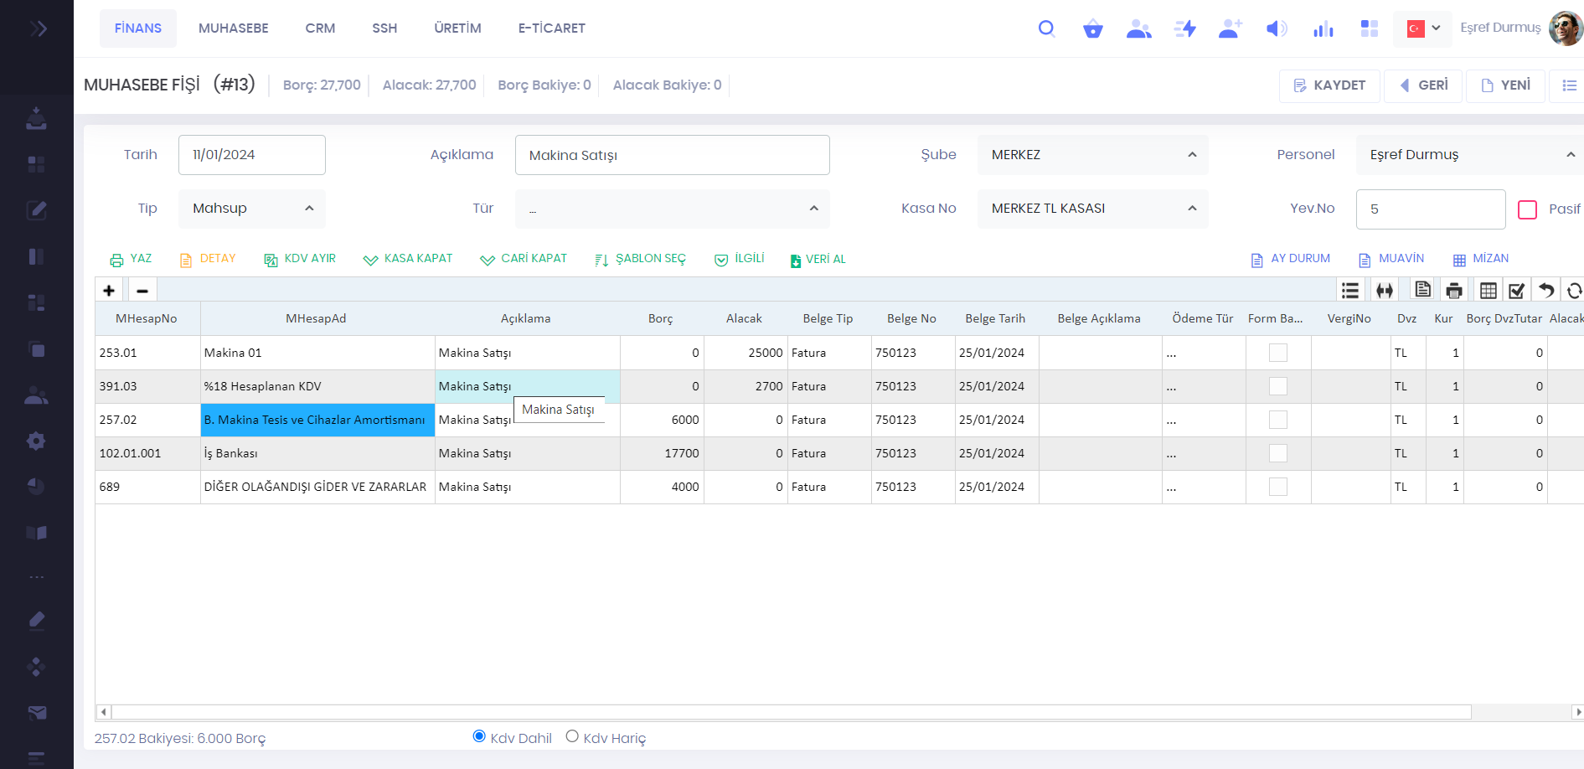The image size is (1584, 769).
Task: Click the printer icon in grid toolbar
Action: tap(1454, 291)
